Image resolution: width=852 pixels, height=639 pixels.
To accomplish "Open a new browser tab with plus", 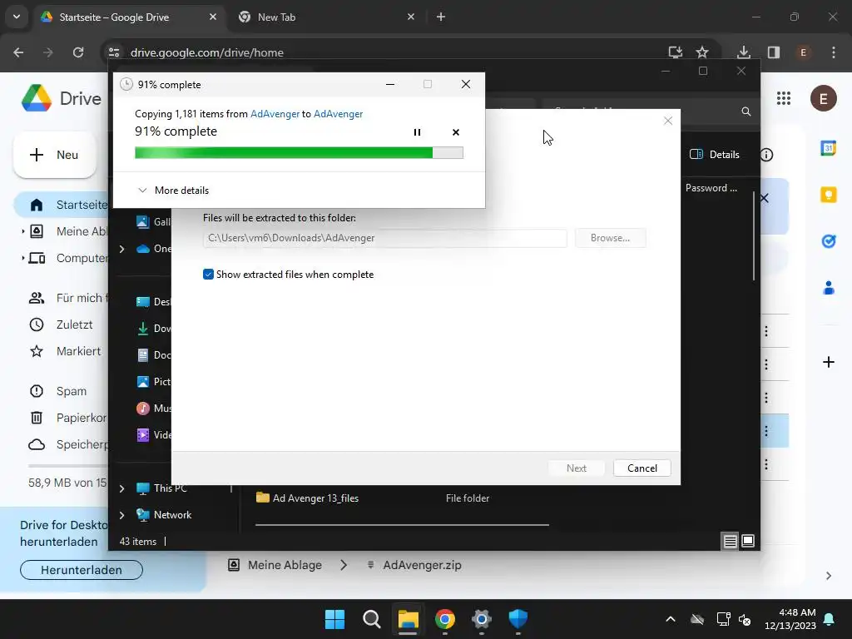I will [x=441, y=17].
